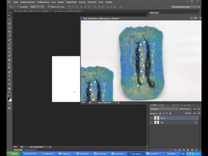Select the Zoom tool
The height and width of the screenshot is (156, 208).
[10, 92]
